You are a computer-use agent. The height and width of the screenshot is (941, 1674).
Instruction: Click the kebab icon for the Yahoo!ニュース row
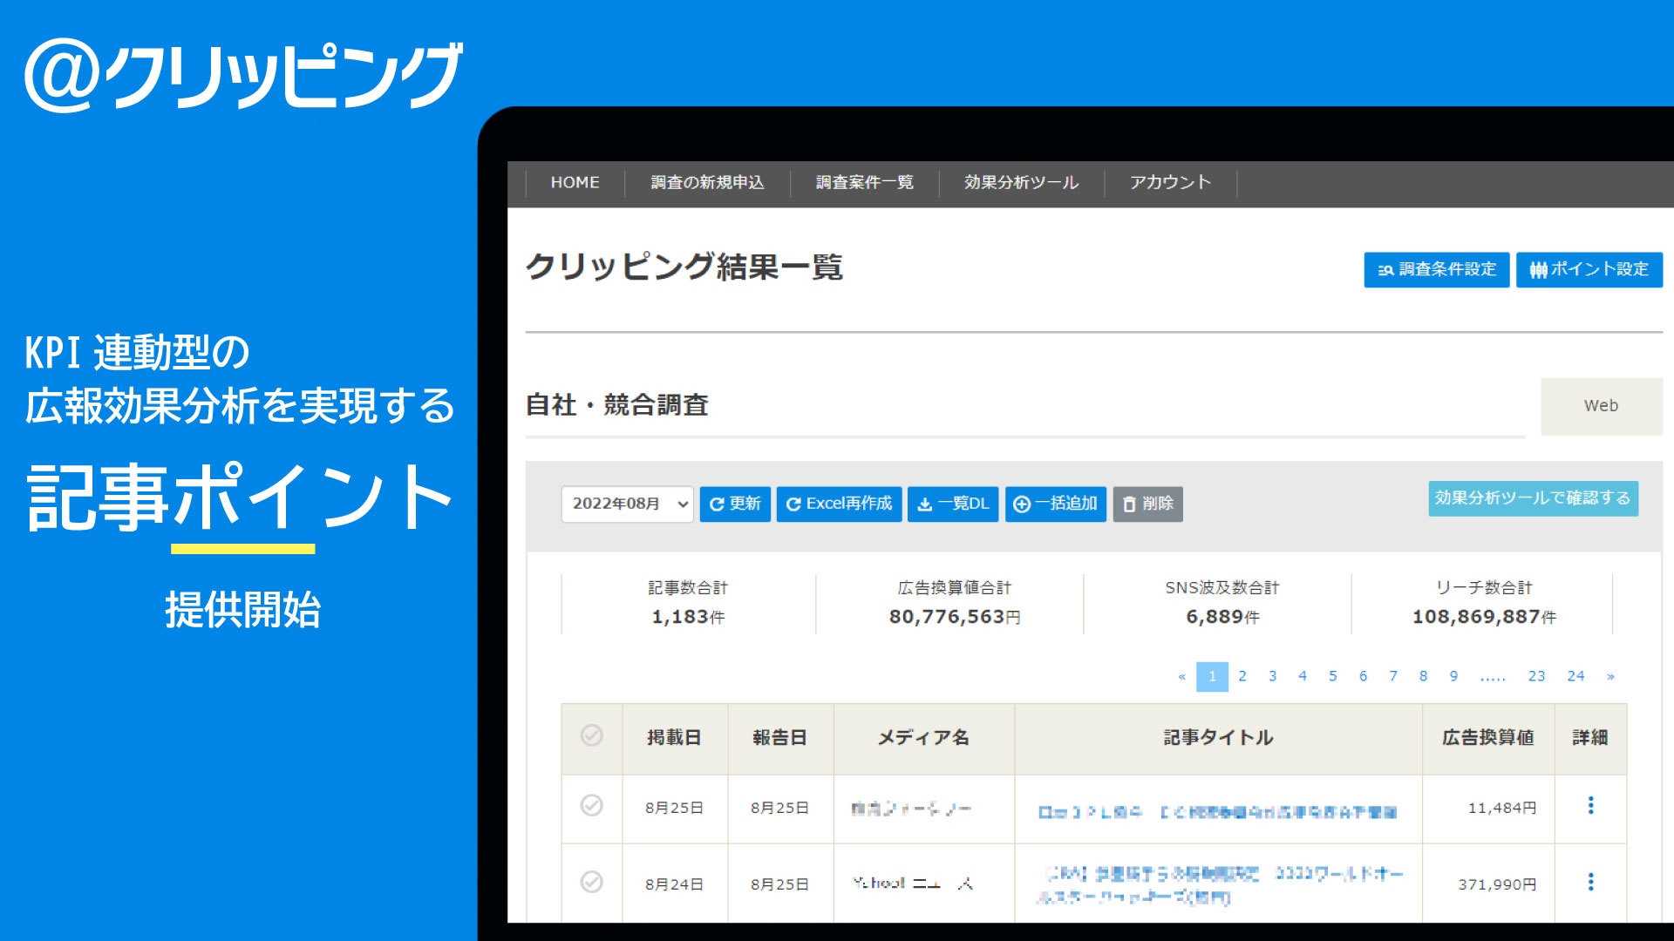[1593, 883]
